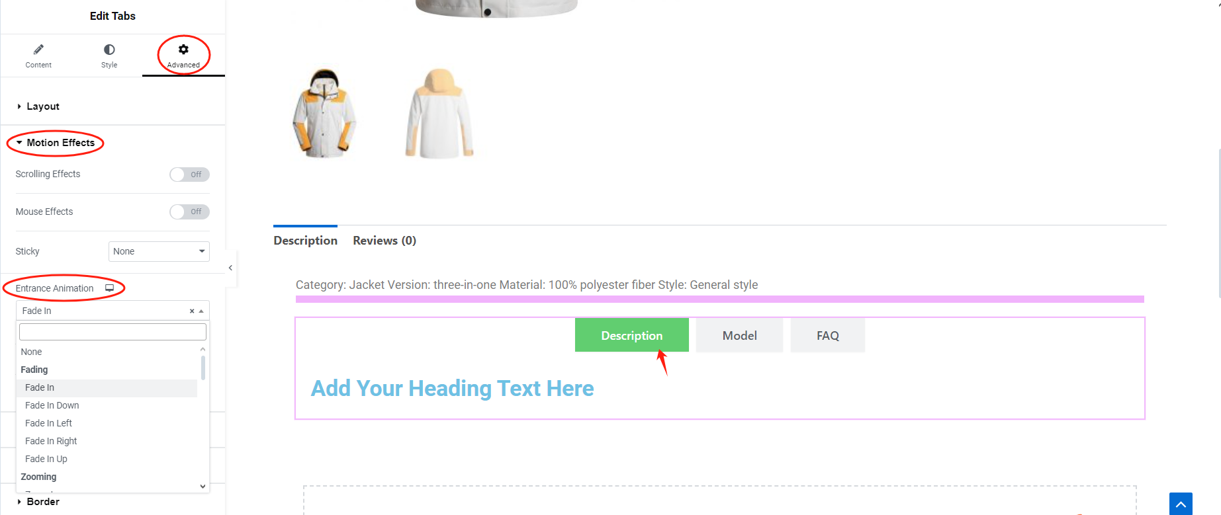This screenshot has width=1221, height=515.
Task: Choose Fade In Left animation option
Action: click(107, 423)
